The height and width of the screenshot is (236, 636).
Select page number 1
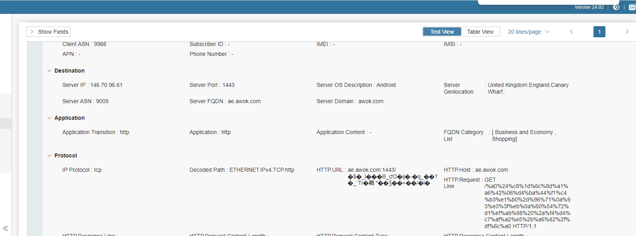599,32
